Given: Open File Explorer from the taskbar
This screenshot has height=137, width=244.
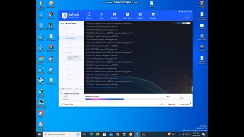Looking at the screenshot, I should pos(98,134).
